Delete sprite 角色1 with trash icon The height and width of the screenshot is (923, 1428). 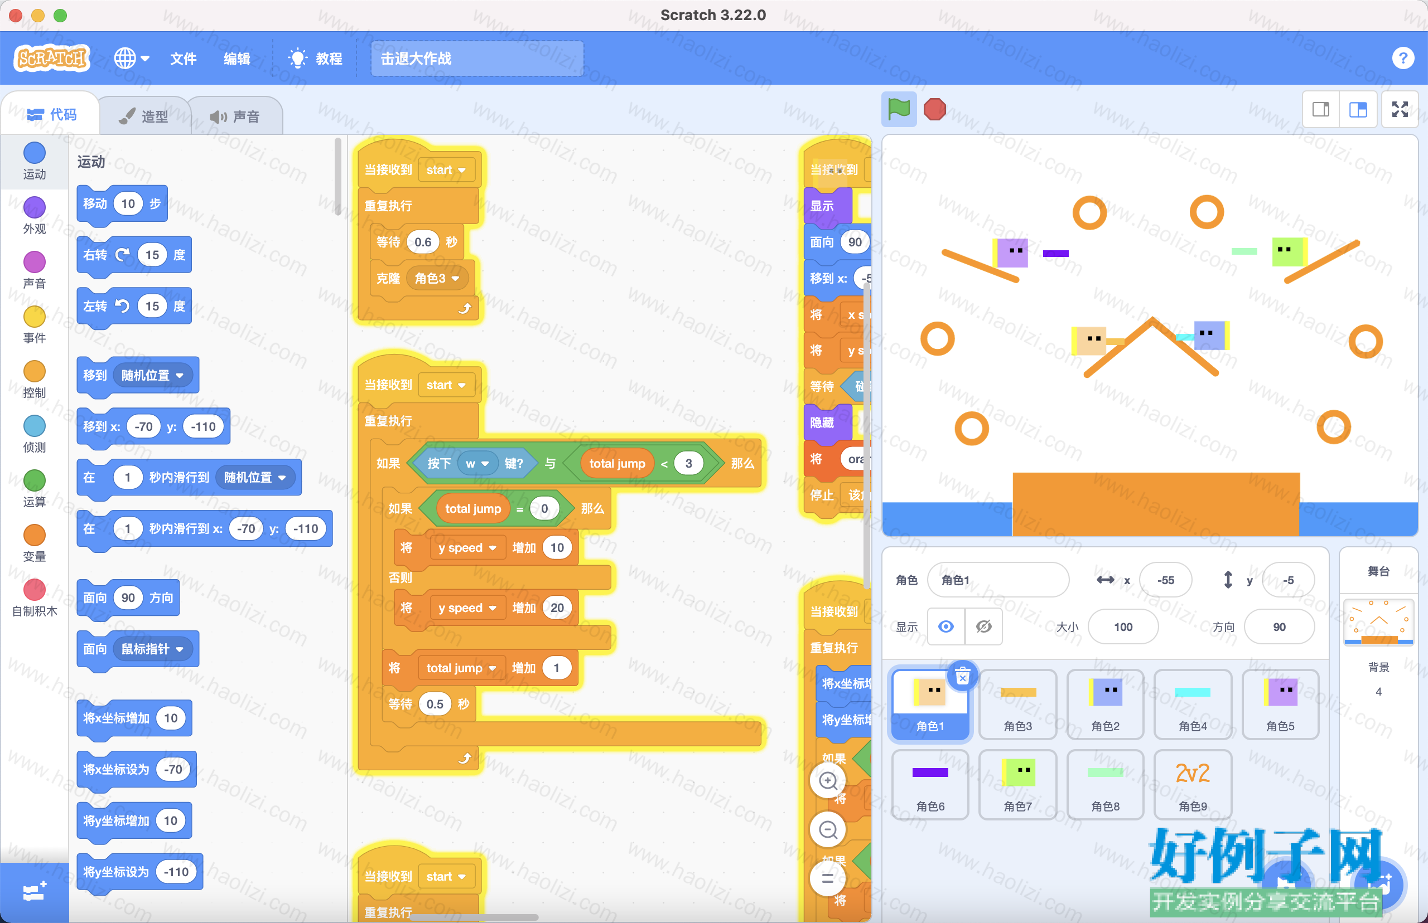[x=962, y=676]
